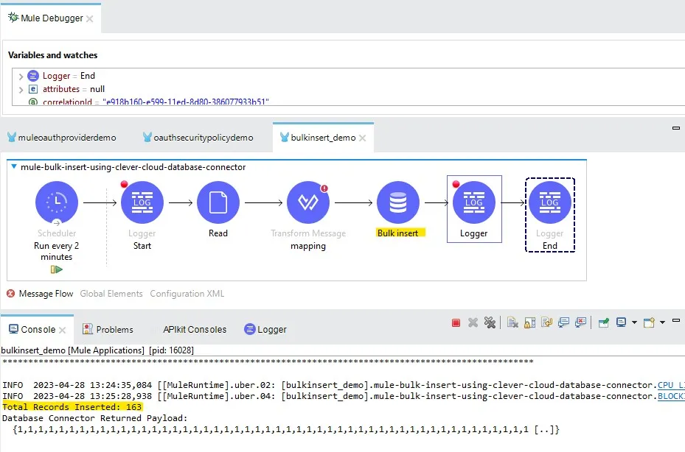Viewport: 685px width, 452px height.
Task: Toggle Word Wrap in the console toolbar
Action: pos(546,323)
